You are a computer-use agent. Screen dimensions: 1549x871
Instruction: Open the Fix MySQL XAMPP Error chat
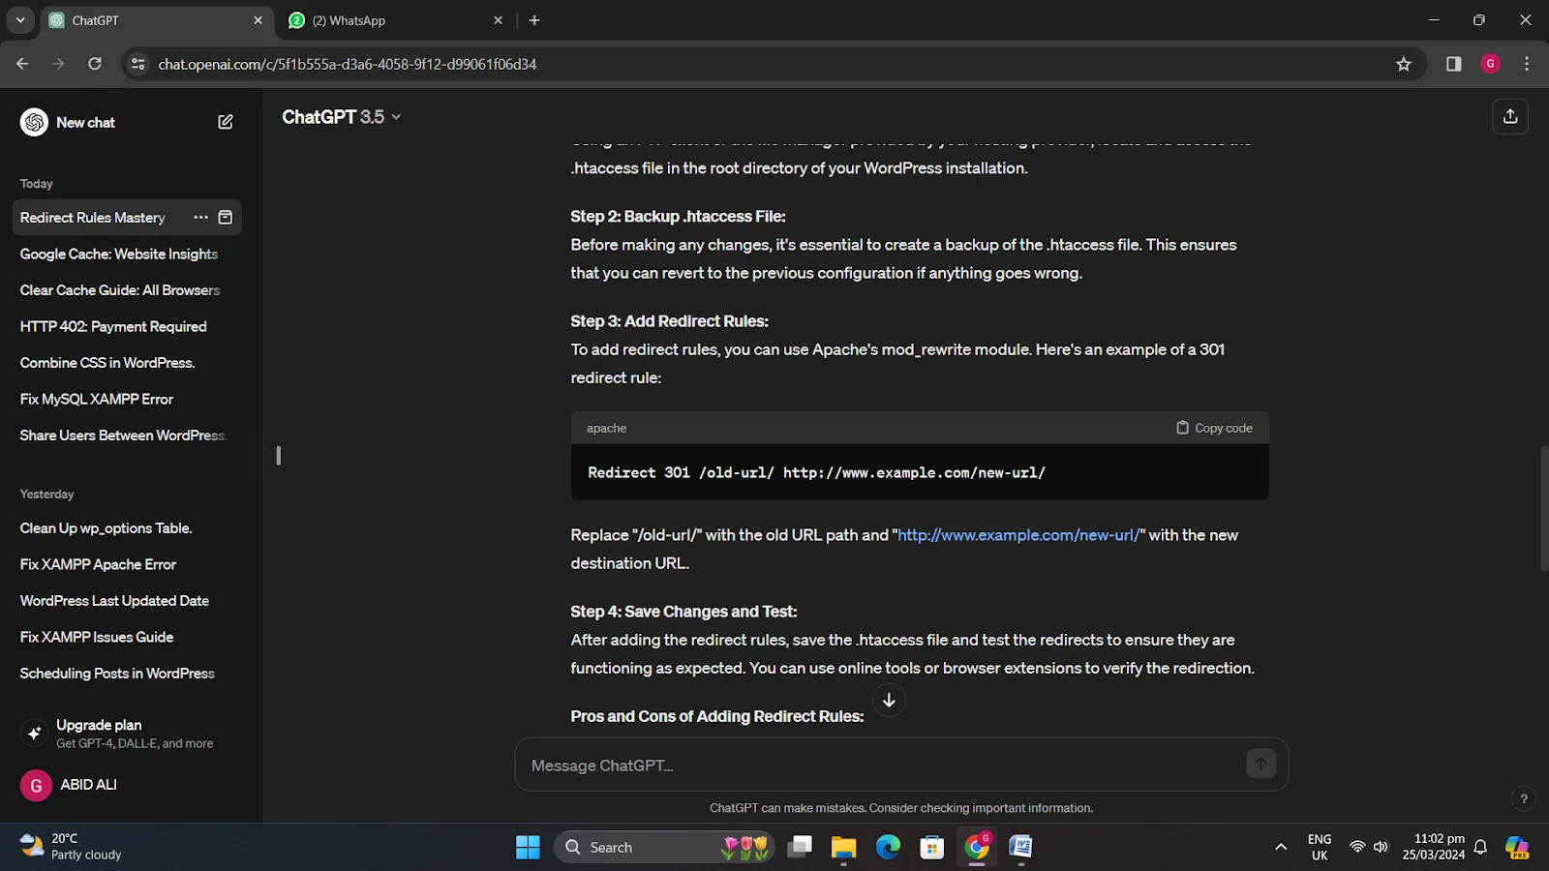pyautogui.click(x=97, y=399)
